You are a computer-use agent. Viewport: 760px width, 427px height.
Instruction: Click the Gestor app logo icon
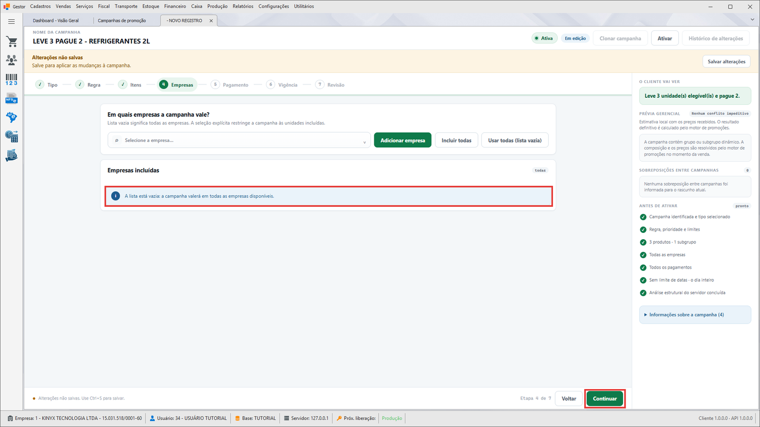point(7,7)
